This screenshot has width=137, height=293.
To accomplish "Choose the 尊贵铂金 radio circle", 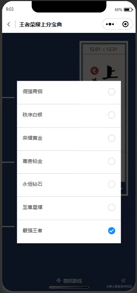I will click(112, 161).
